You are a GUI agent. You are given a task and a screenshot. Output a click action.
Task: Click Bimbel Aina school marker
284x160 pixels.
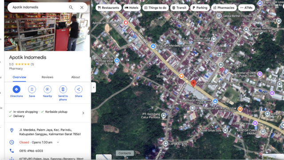pos(214,39)
